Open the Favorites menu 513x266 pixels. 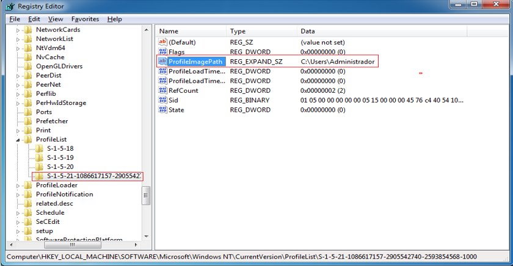(x=85, y=19)
